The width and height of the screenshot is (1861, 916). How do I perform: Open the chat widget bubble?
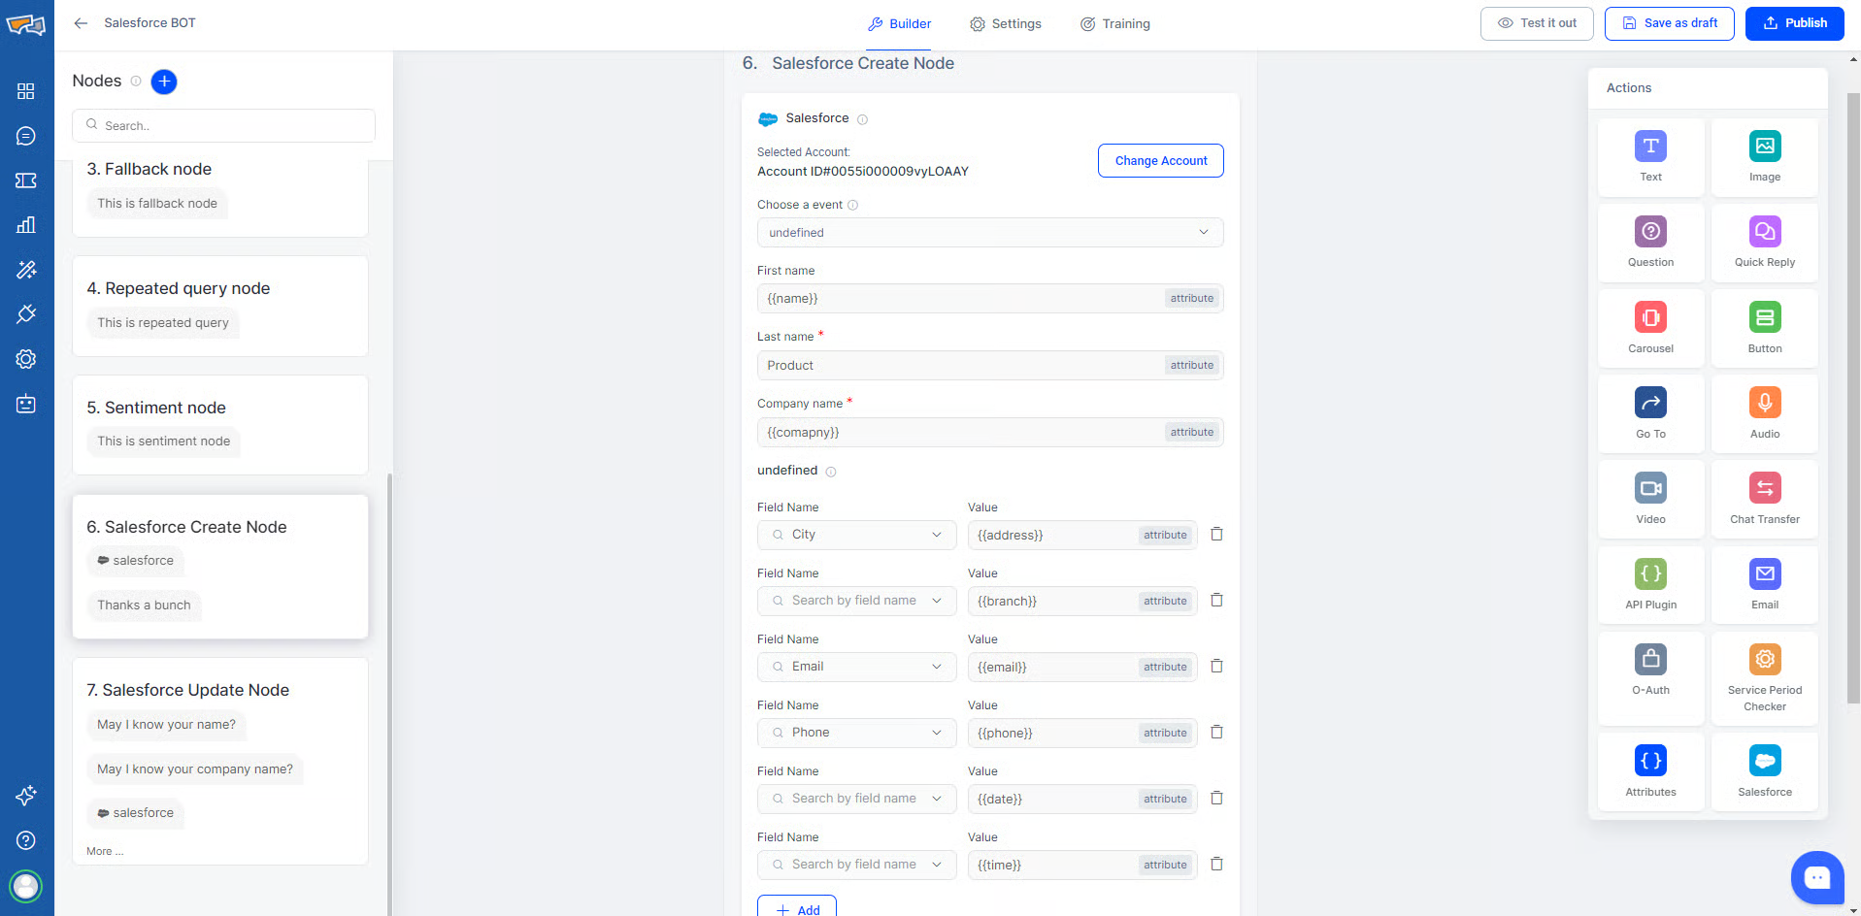[1816, 878]
